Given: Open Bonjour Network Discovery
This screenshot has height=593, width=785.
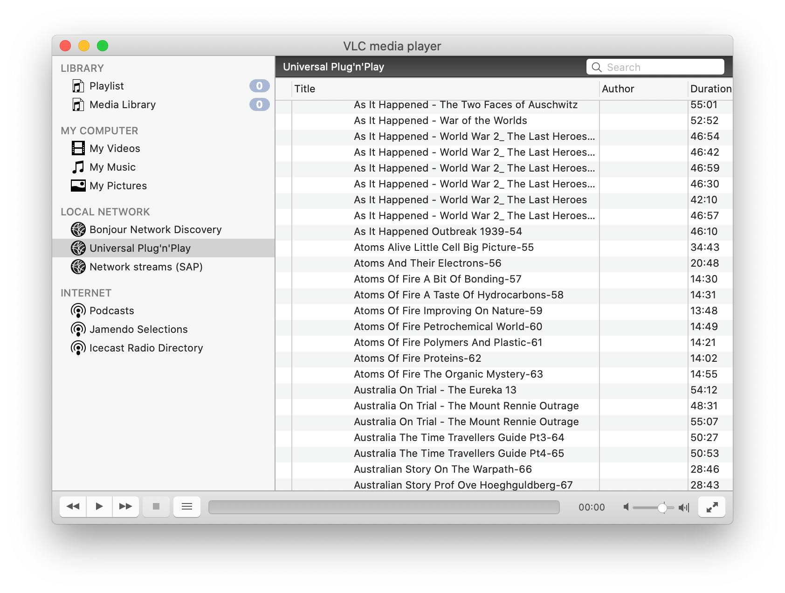Looking at the screenshot, I should tap(163, 229).
